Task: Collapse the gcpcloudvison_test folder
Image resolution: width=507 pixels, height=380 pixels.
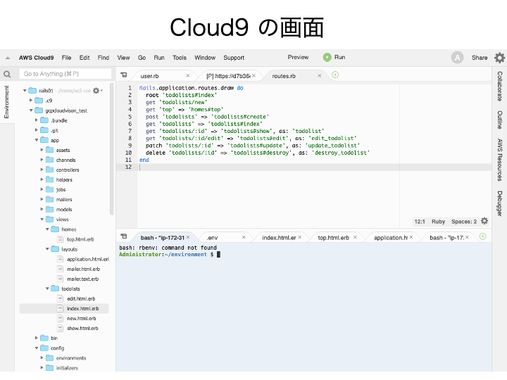Action: click(31, 110)
